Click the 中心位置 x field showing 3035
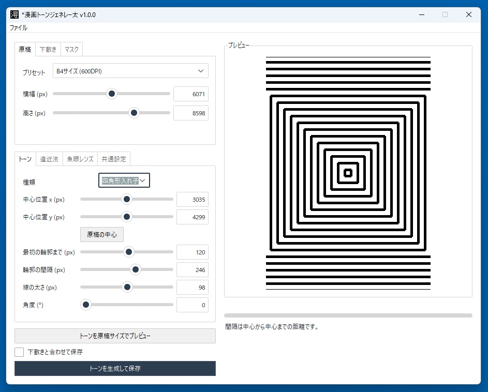The height and width of the screenshot is (392, 488). pyautogui.click(x=193, y=200)
